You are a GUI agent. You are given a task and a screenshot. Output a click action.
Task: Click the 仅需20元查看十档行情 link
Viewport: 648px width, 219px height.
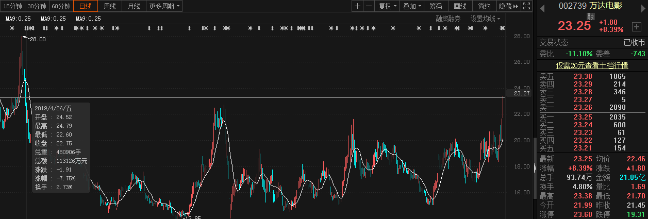point(592,65)
